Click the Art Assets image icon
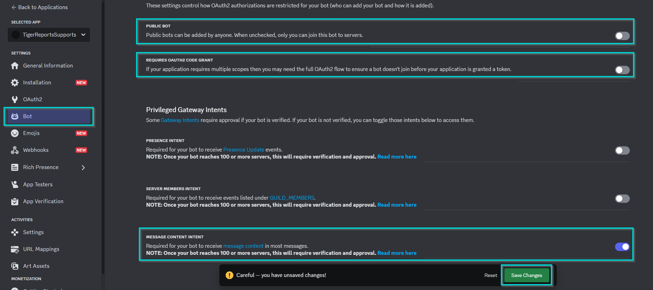Screen dimensions: 653x290 15,266
